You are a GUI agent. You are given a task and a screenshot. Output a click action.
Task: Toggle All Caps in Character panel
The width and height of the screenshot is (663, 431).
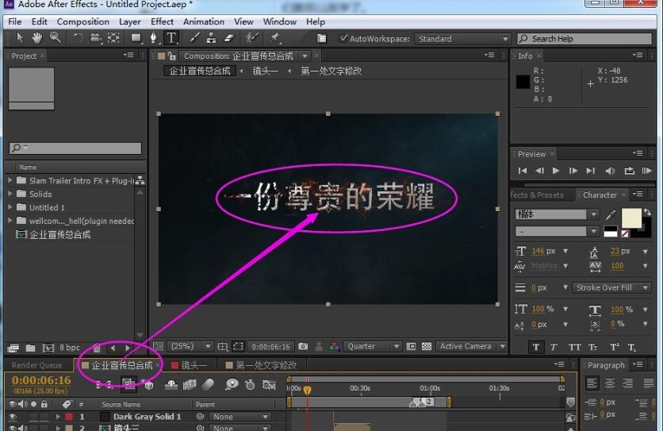tap(574, 347)
